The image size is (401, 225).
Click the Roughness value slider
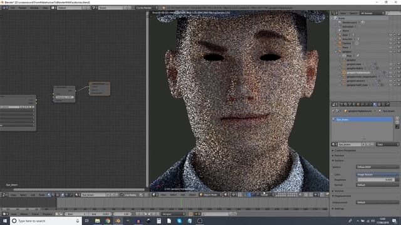coord(376,179)
